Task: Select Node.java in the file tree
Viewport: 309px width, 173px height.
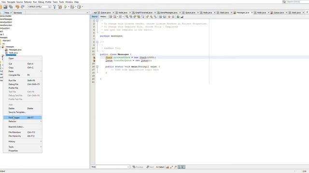Action: tap(13, 53)
